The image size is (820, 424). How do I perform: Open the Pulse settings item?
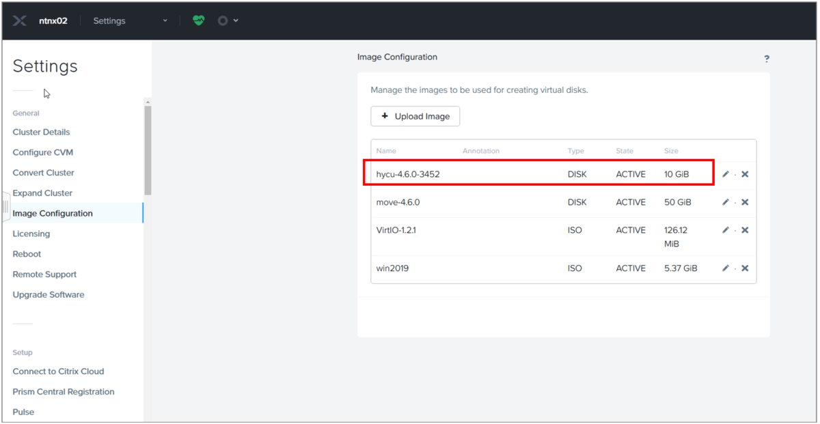[x=23, y=412]
